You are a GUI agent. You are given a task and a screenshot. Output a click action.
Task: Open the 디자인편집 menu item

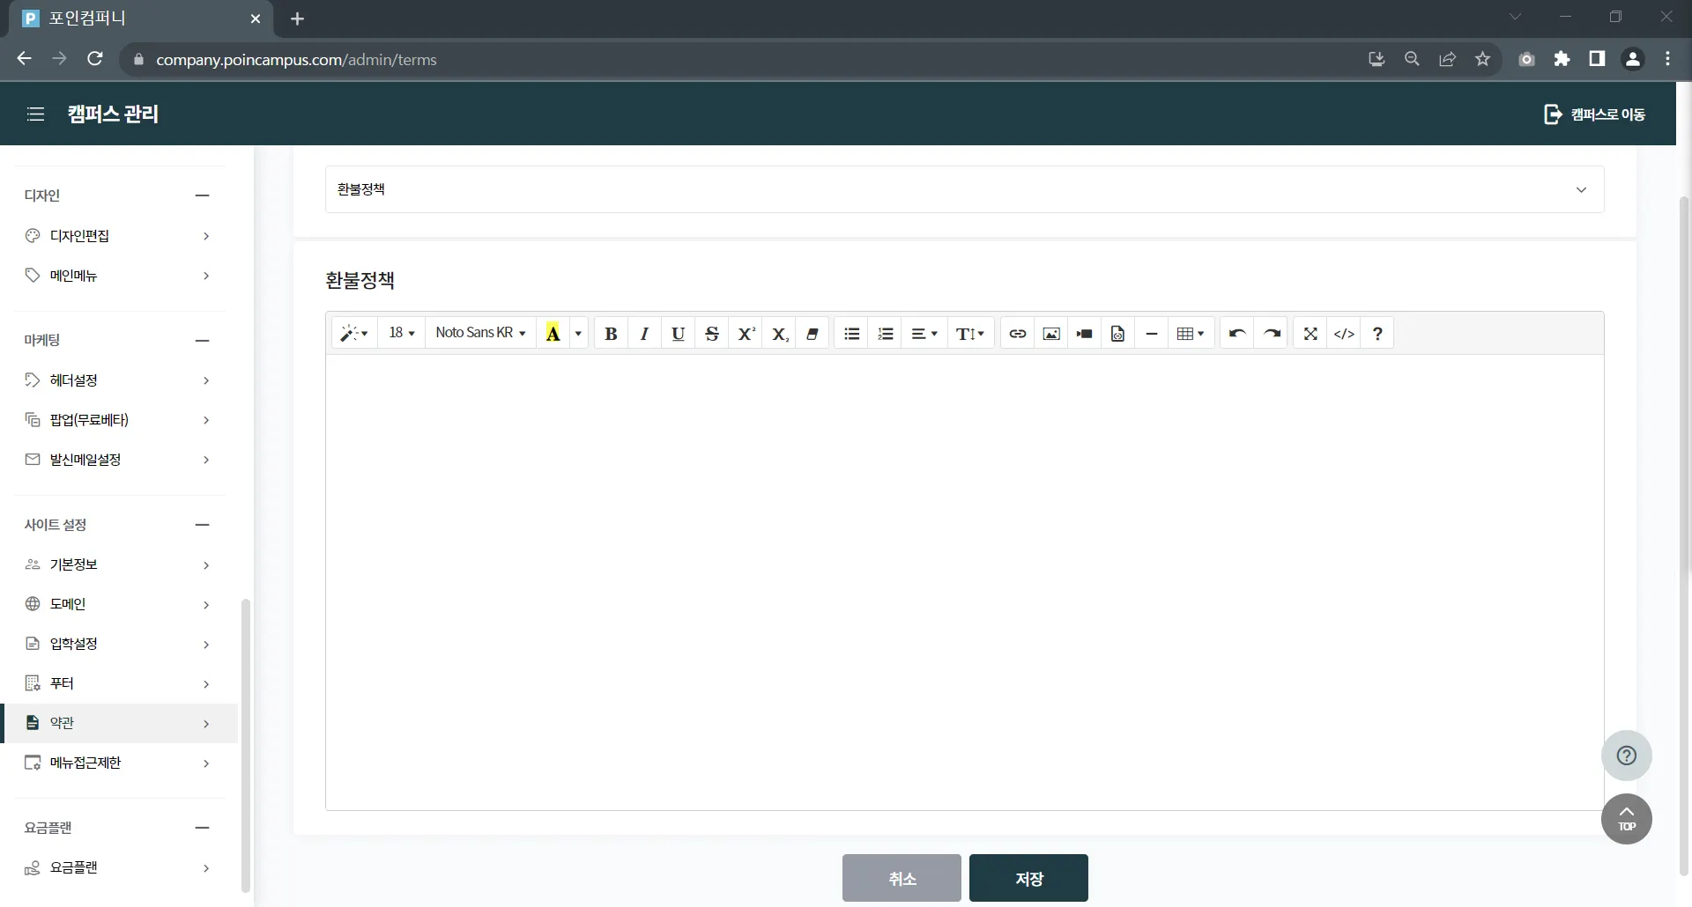[119, 236]
